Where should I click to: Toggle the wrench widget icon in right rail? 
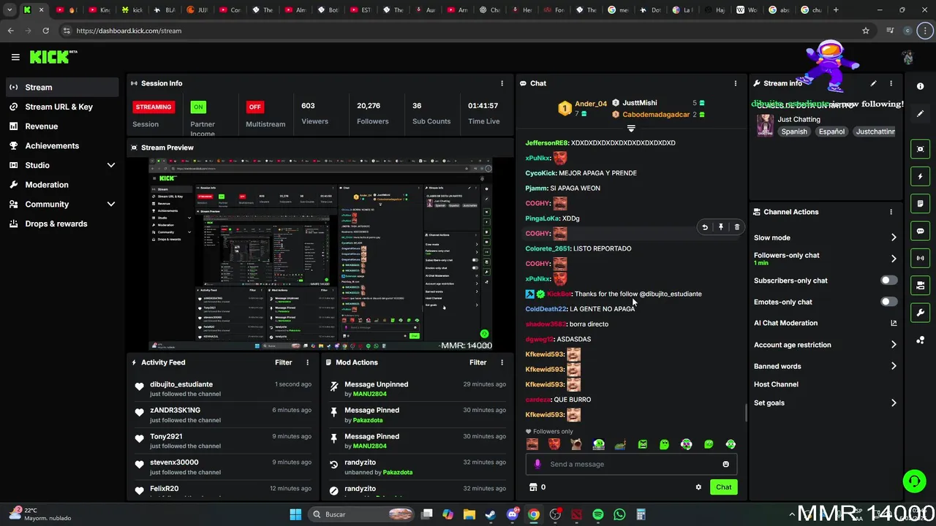[x=921, y=313]
